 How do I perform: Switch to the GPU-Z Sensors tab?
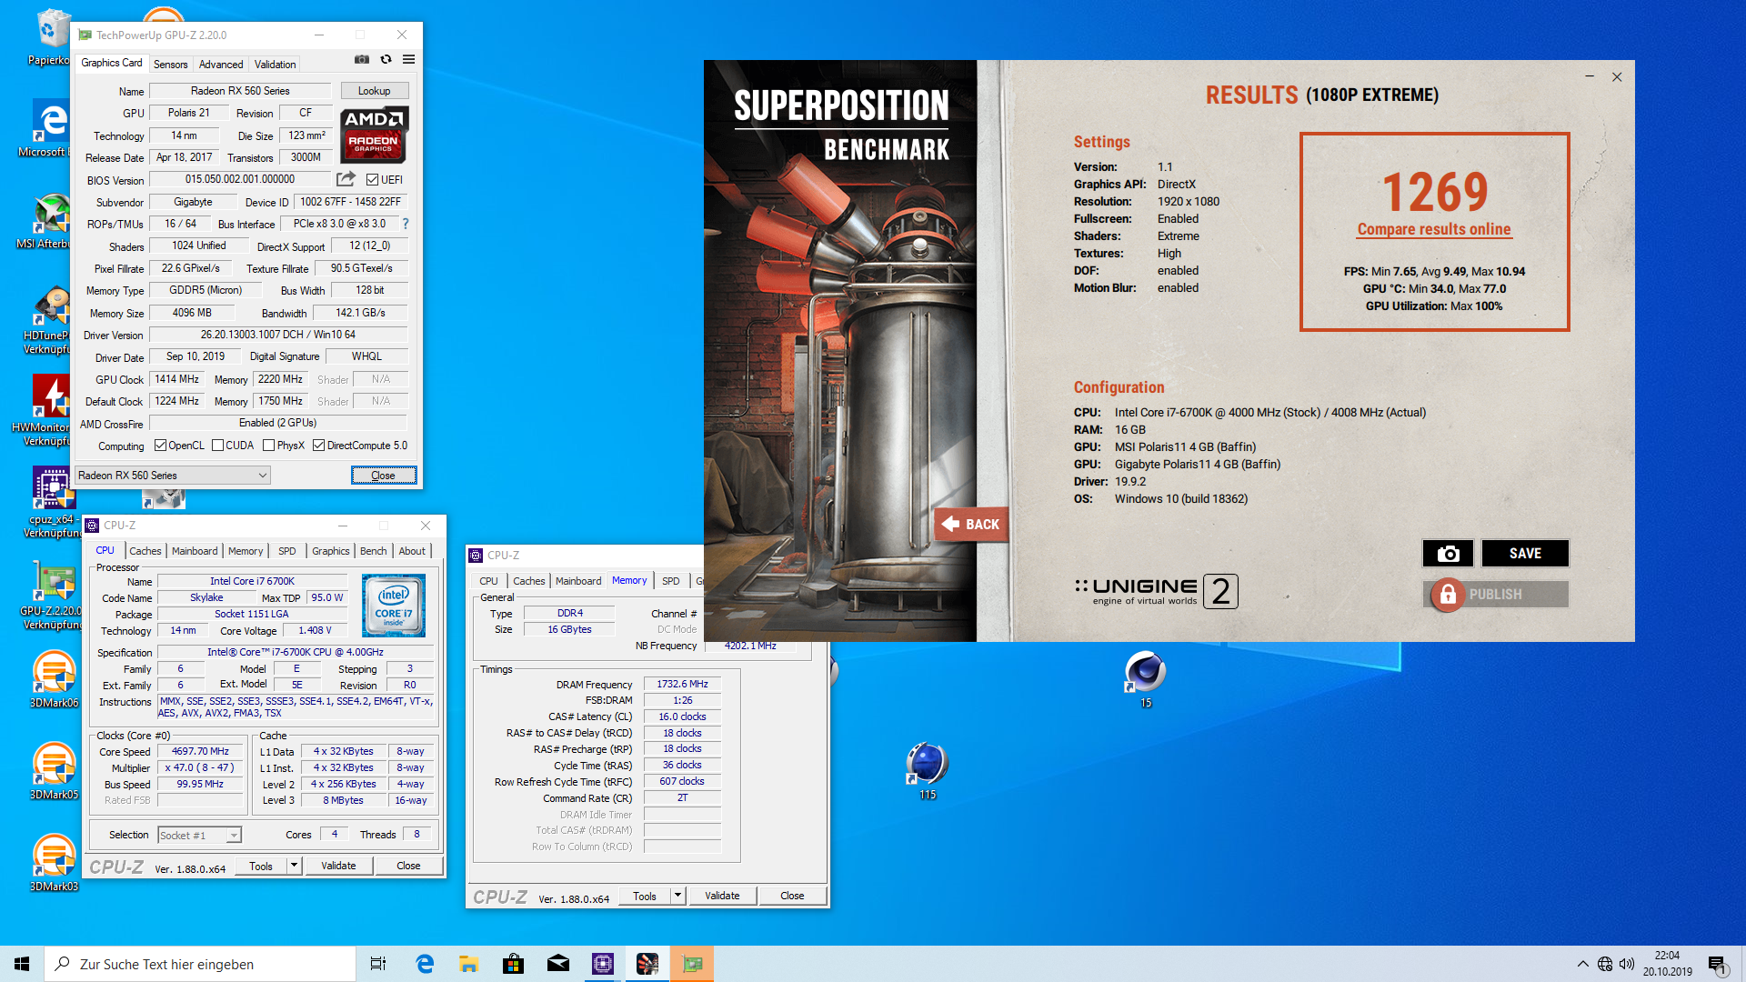(170, 65)
